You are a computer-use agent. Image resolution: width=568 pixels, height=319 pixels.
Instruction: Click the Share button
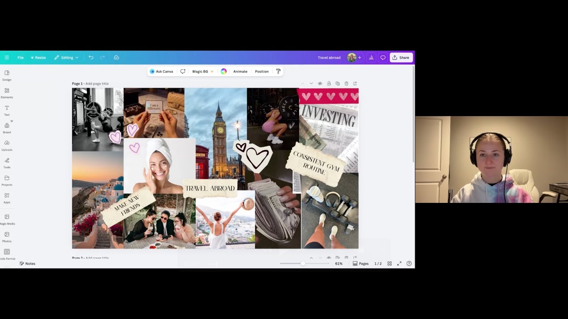401,58
